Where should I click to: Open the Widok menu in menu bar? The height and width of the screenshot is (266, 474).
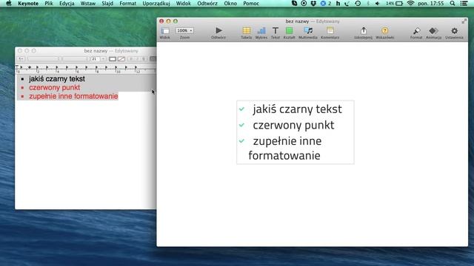point(184,3)
